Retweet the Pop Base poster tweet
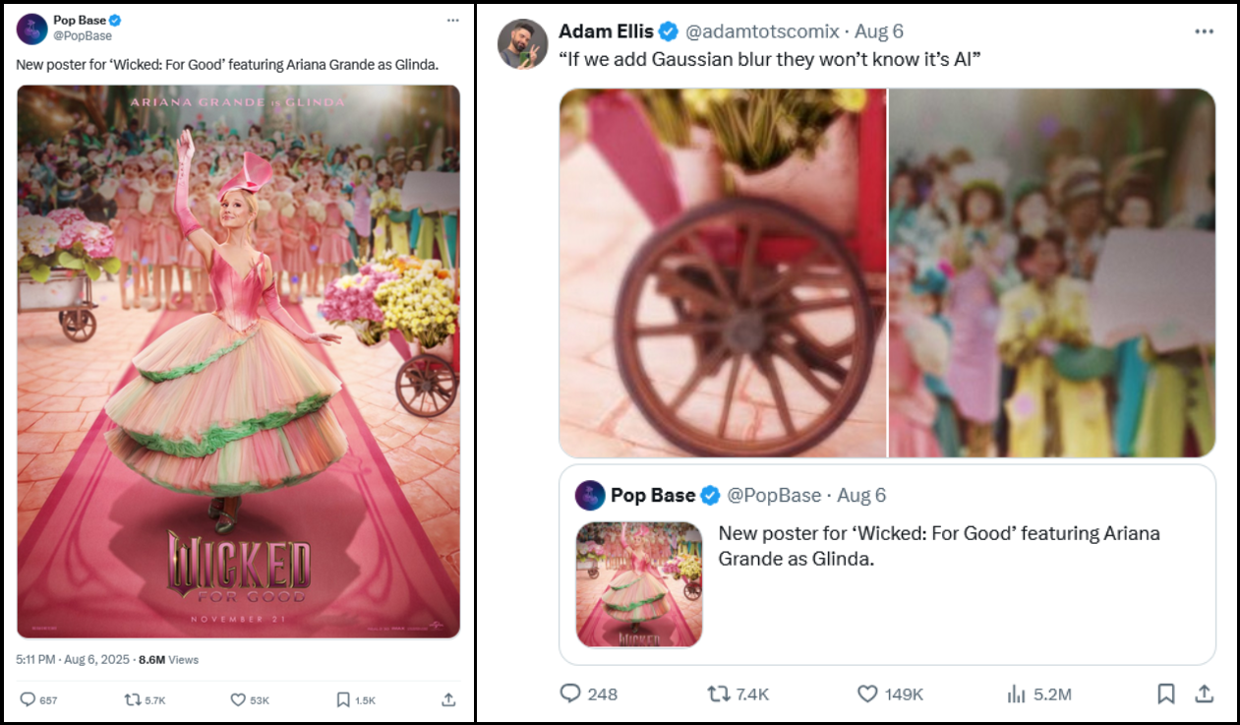The height and width of the screenshot is (725, 1240). point(133,699)
